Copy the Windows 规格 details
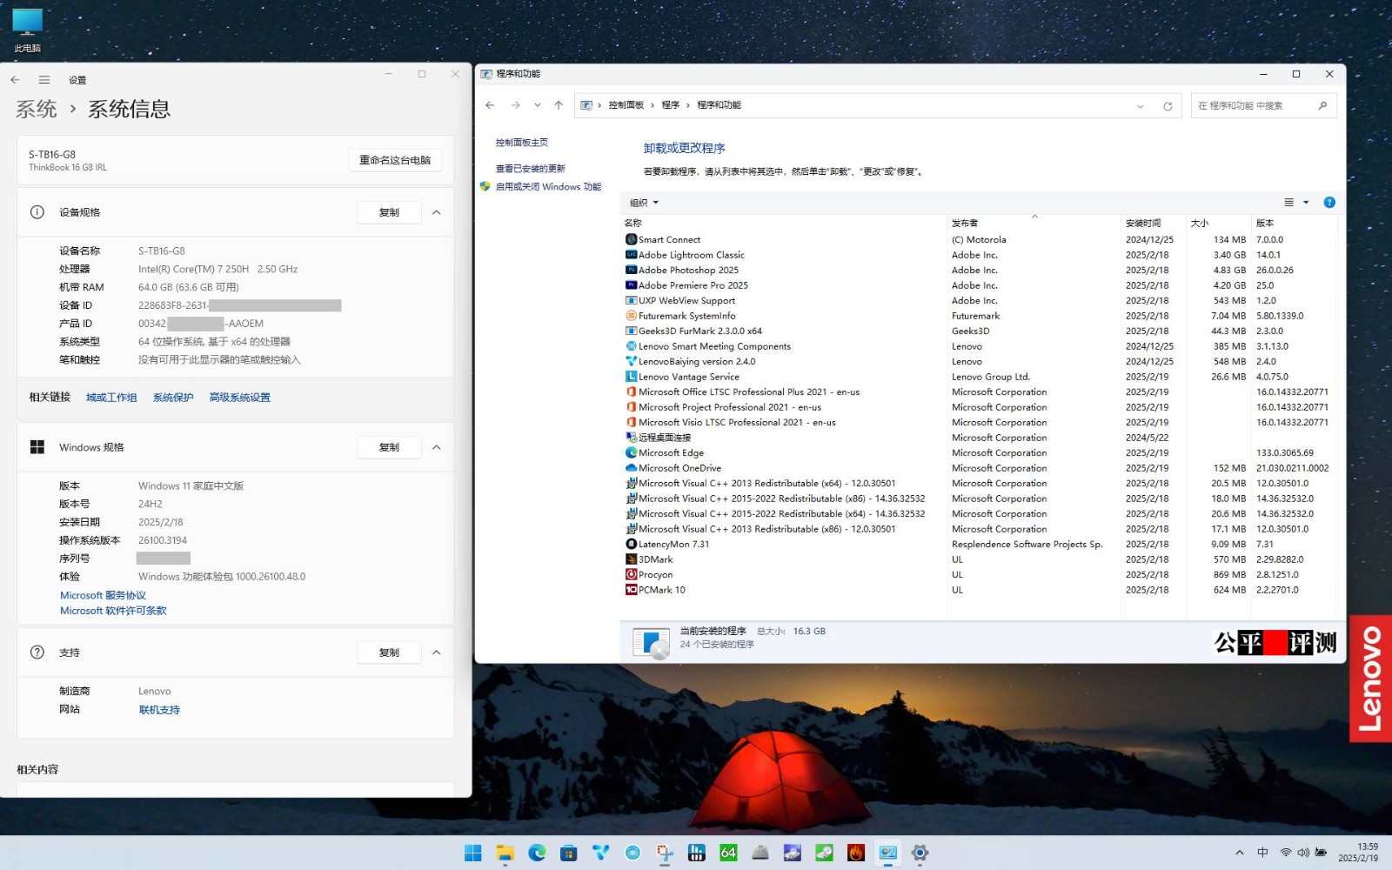This screenshot has height=870, width=1392. pos(389,447)
